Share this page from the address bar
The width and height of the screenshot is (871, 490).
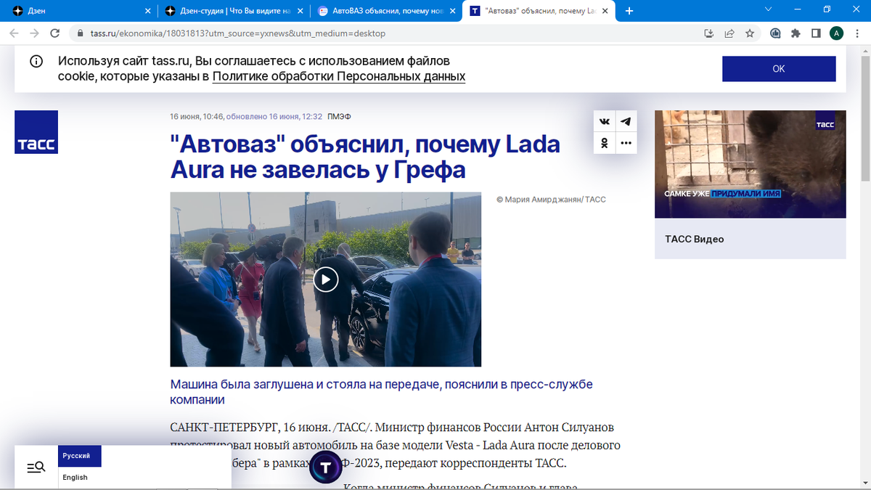pos(729,33)
